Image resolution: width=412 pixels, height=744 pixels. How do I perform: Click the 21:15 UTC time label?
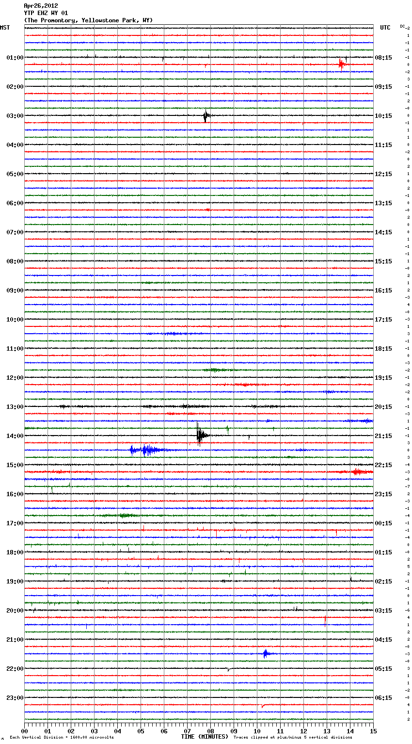383,436
